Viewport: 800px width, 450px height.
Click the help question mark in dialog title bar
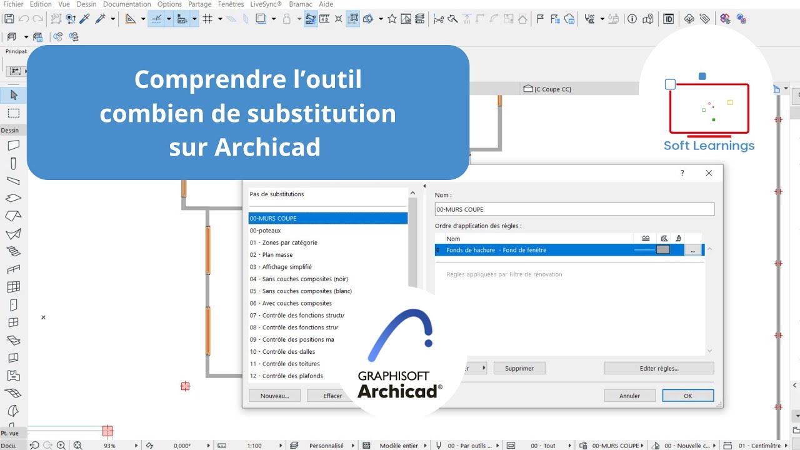[682, 173]
